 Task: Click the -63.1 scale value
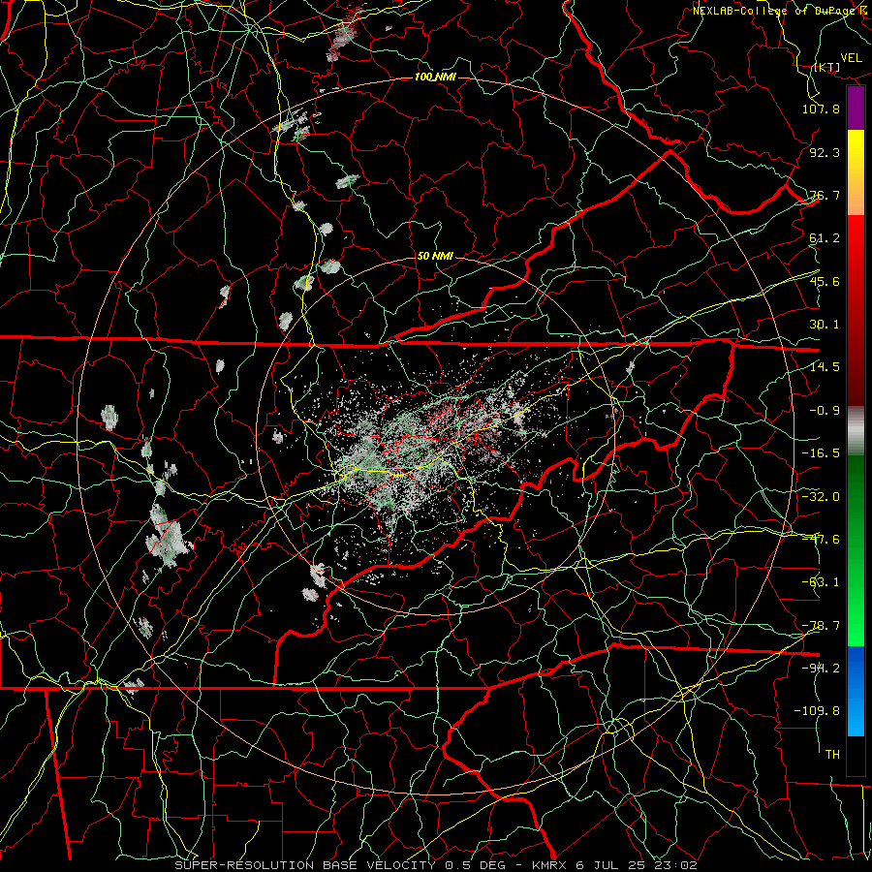tap(821, 582)
